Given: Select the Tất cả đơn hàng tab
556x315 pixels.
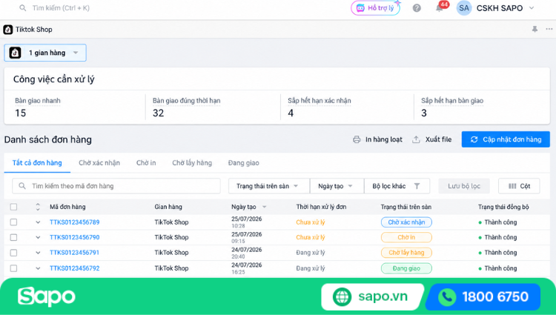Looking at the screenshot, I should coord(37,163).
